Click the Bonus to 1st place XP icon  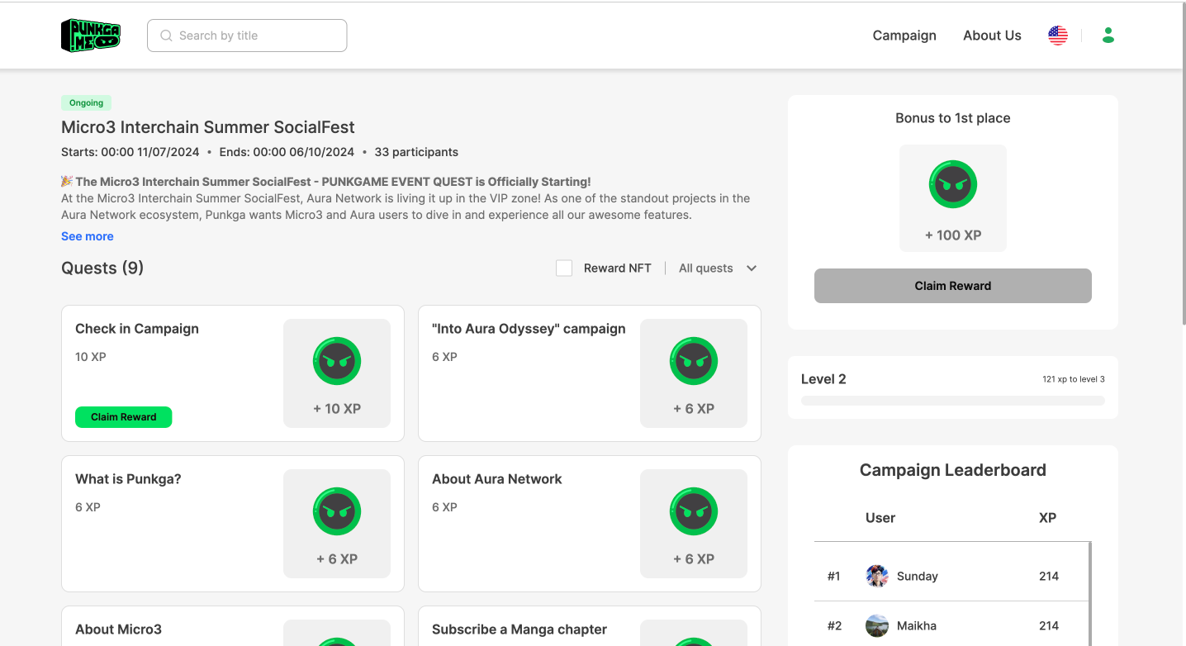(x=953, y=184)
